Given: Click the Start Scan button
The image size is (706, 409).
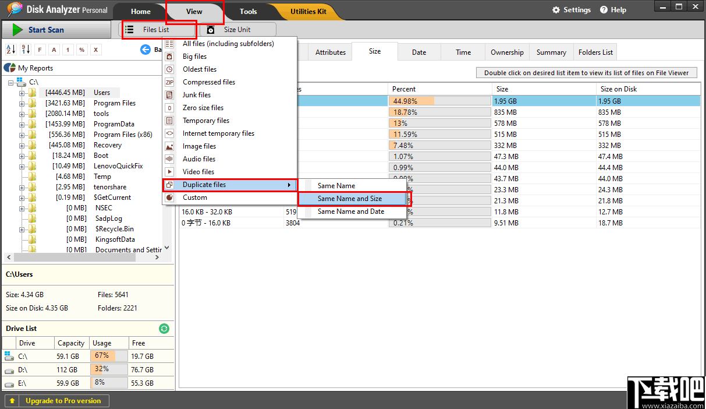Looking at the screenshot, I should point(47,29).
